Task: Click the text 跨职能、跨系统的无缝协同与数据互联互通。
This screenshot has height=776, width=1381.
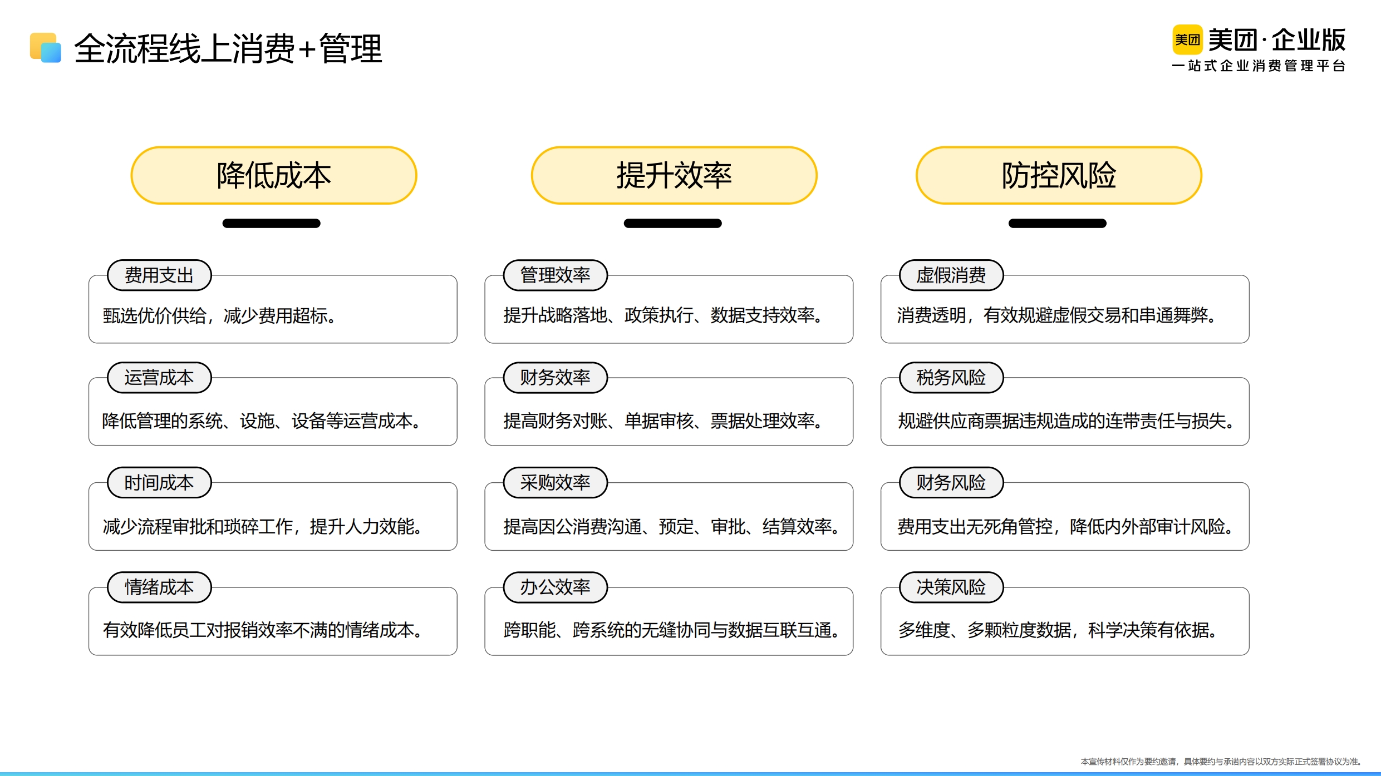Action: pyautogui.click(x=672, y=630)
